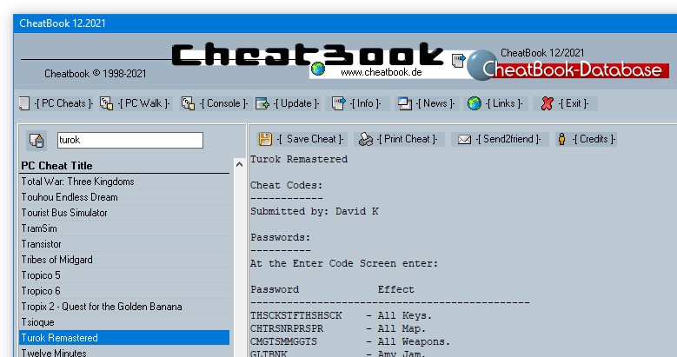Click the CheatBook-Database red banner
This screenshot has width=677, height=357.
575,70
